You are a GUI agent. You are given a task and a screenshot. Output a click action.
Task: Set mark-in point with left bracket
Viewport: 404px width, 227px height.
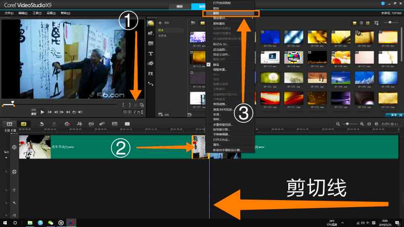123,105
